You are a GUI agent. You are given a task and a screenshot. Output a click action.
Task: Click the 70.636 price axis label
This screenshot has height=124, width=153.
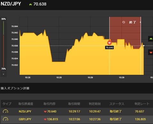15,52
